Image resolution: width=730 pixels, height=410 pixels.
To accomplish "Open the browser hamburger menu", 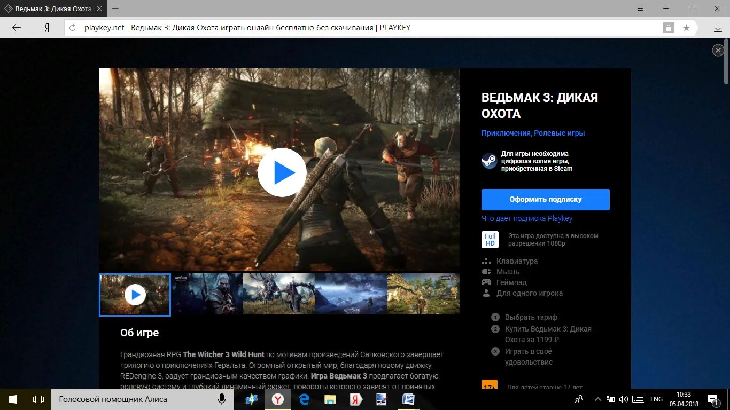I will (x=640, y=9).
